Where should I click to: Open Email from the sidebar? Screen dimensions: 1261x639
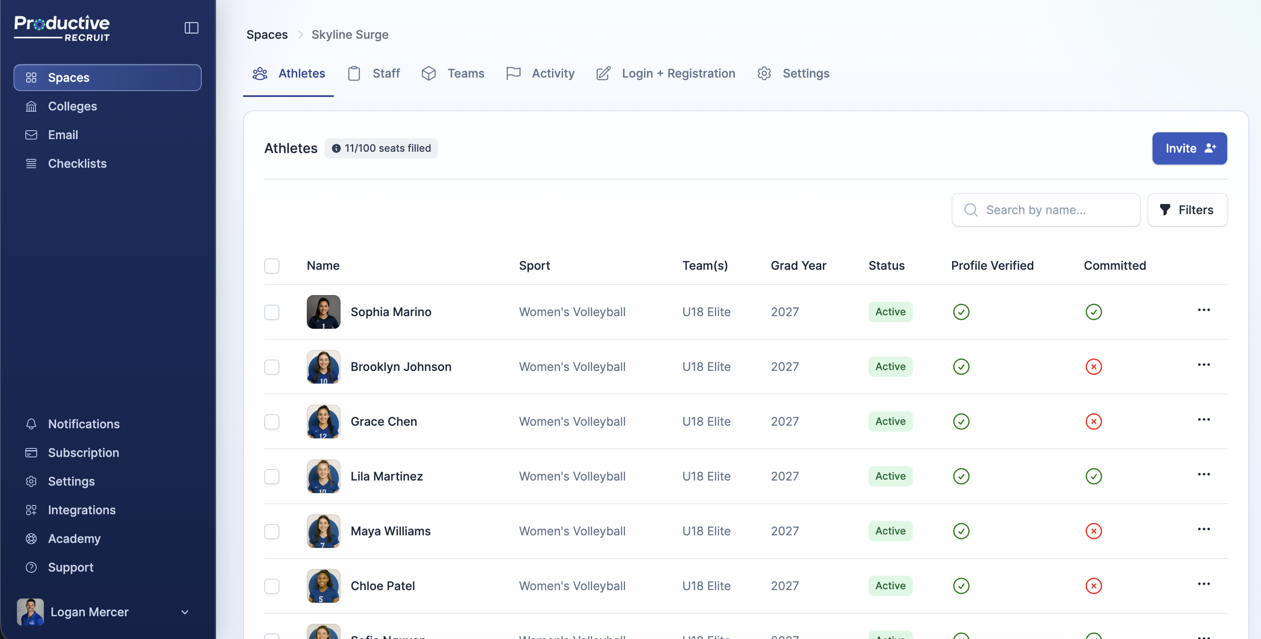62,135
